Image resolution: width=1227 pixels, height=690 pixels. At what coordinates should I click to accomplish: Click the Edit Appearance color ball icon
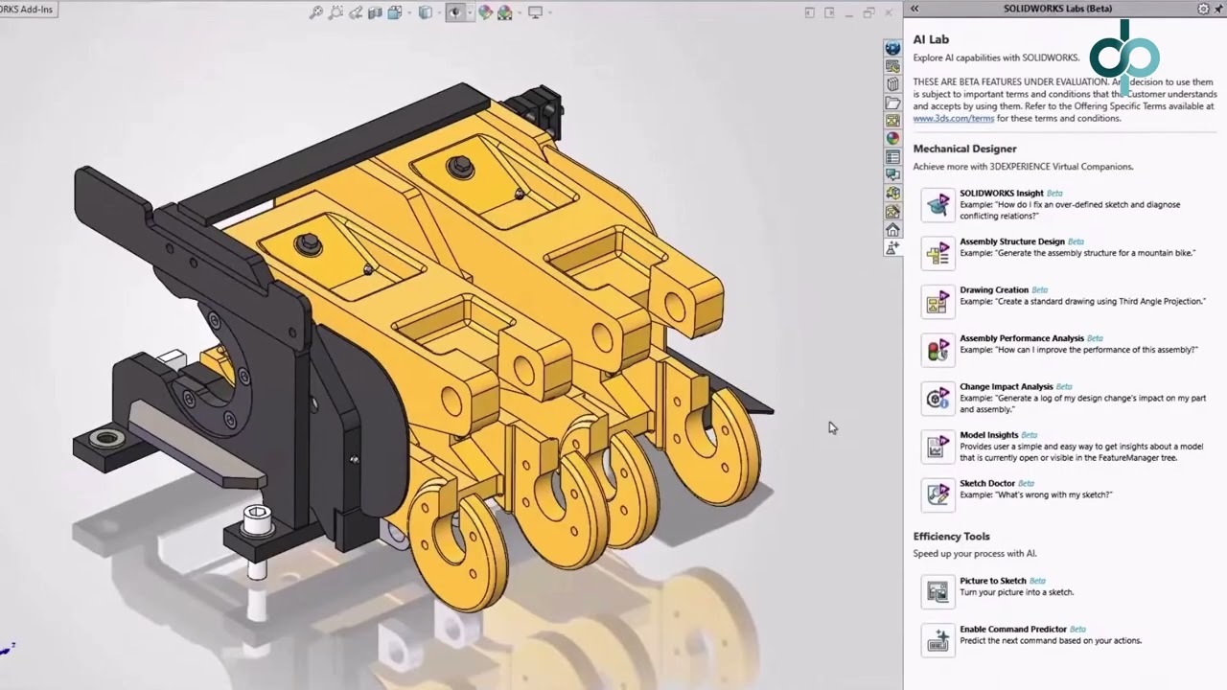485,11
